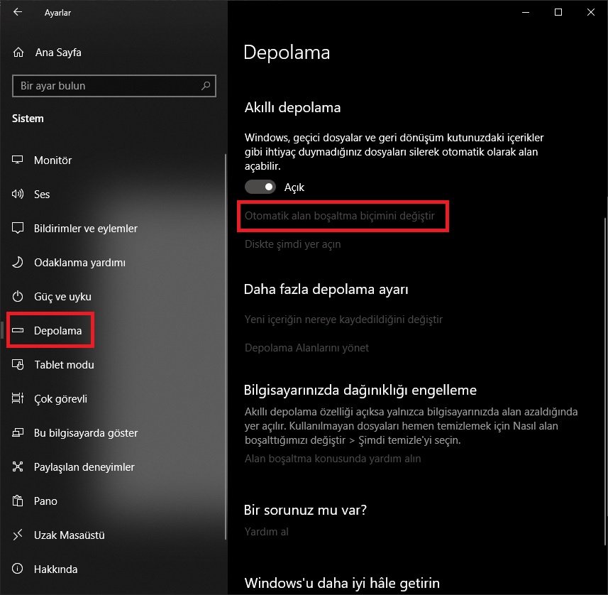Viewport: 608px width, 595px height.
Task: Turn off the Akıllı depolama toggle
Action: click(260, 187)
